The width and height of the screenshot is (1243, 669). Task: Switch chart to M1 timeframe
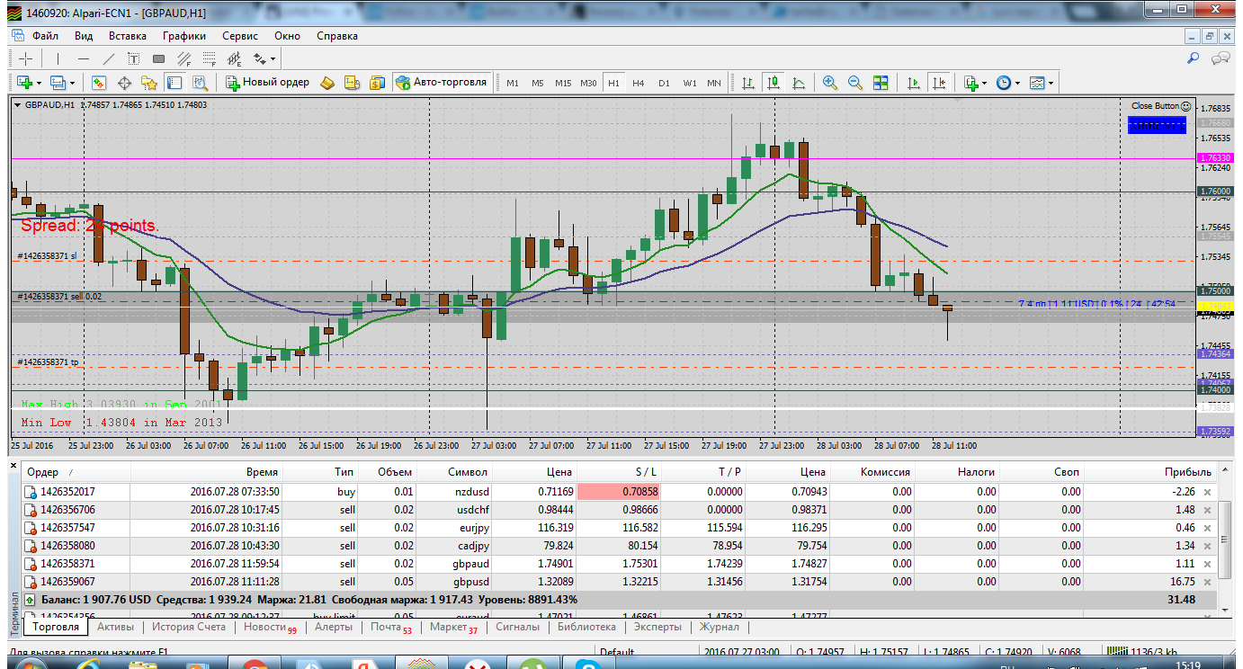[513, 83]
